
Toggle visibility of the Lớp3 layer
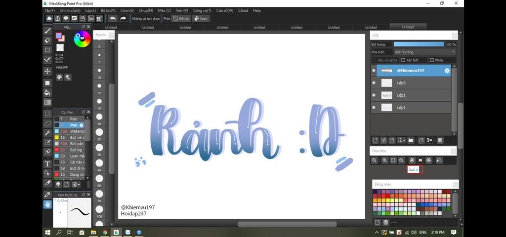click(x=374, y=83)
